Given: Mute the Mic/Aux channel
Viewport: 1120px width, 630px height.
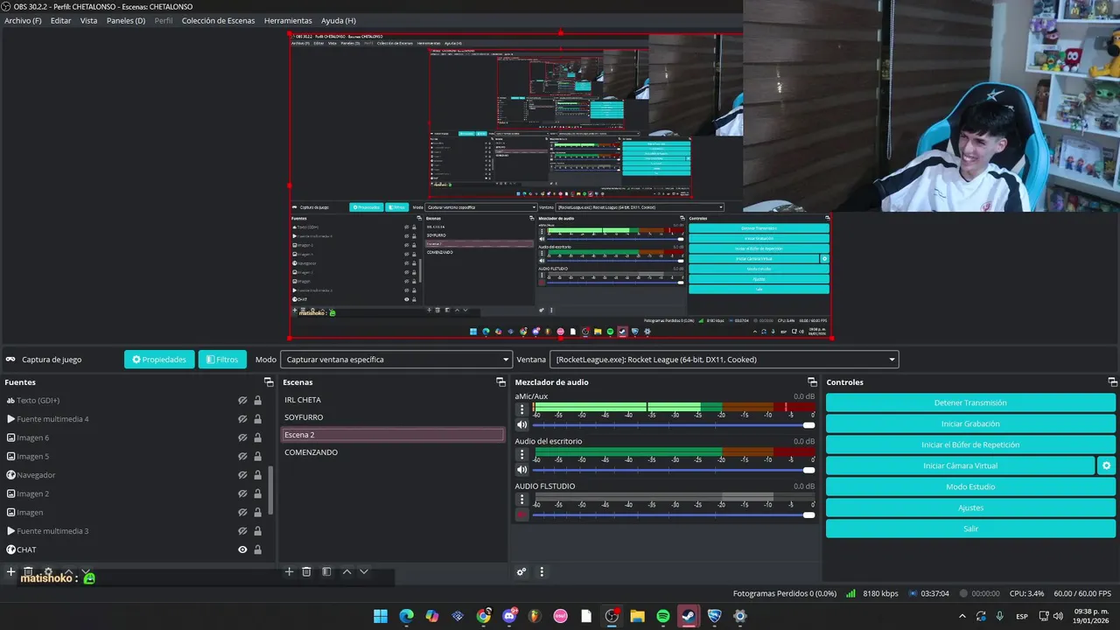Looking at the screenshot, I should 522,425.
